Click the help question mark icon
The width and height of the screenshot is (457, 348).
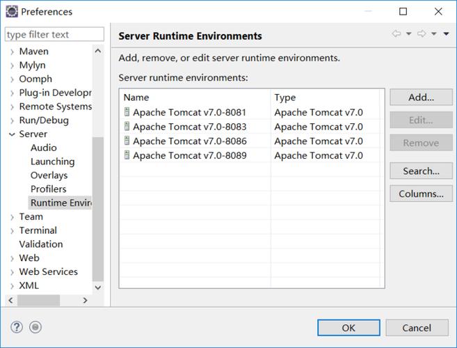17,327
